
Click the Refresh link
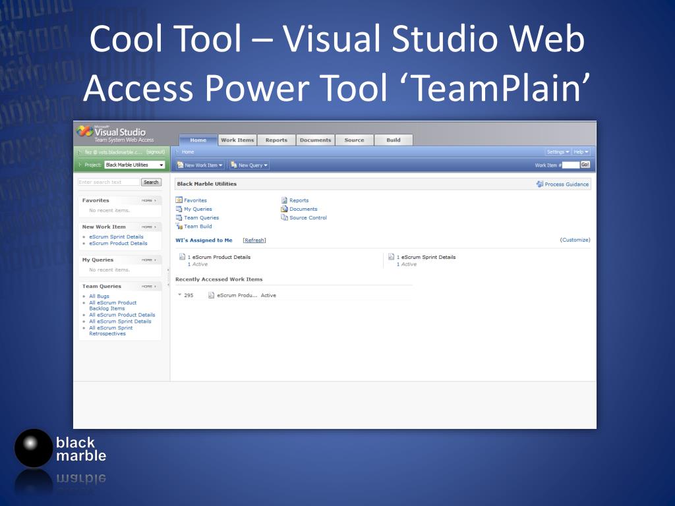click(254, 240)
